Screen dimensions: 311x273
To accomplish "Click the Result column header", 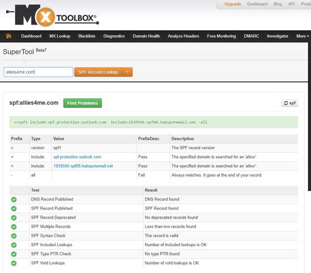I will pos(151,190).
